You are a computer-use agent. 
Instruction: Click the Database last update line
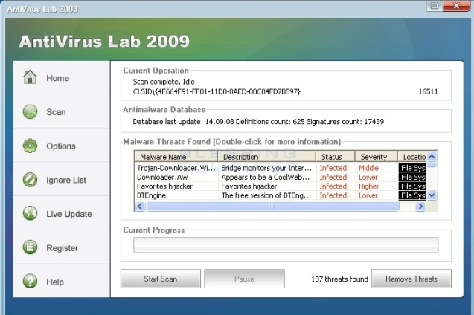(258, 122)
